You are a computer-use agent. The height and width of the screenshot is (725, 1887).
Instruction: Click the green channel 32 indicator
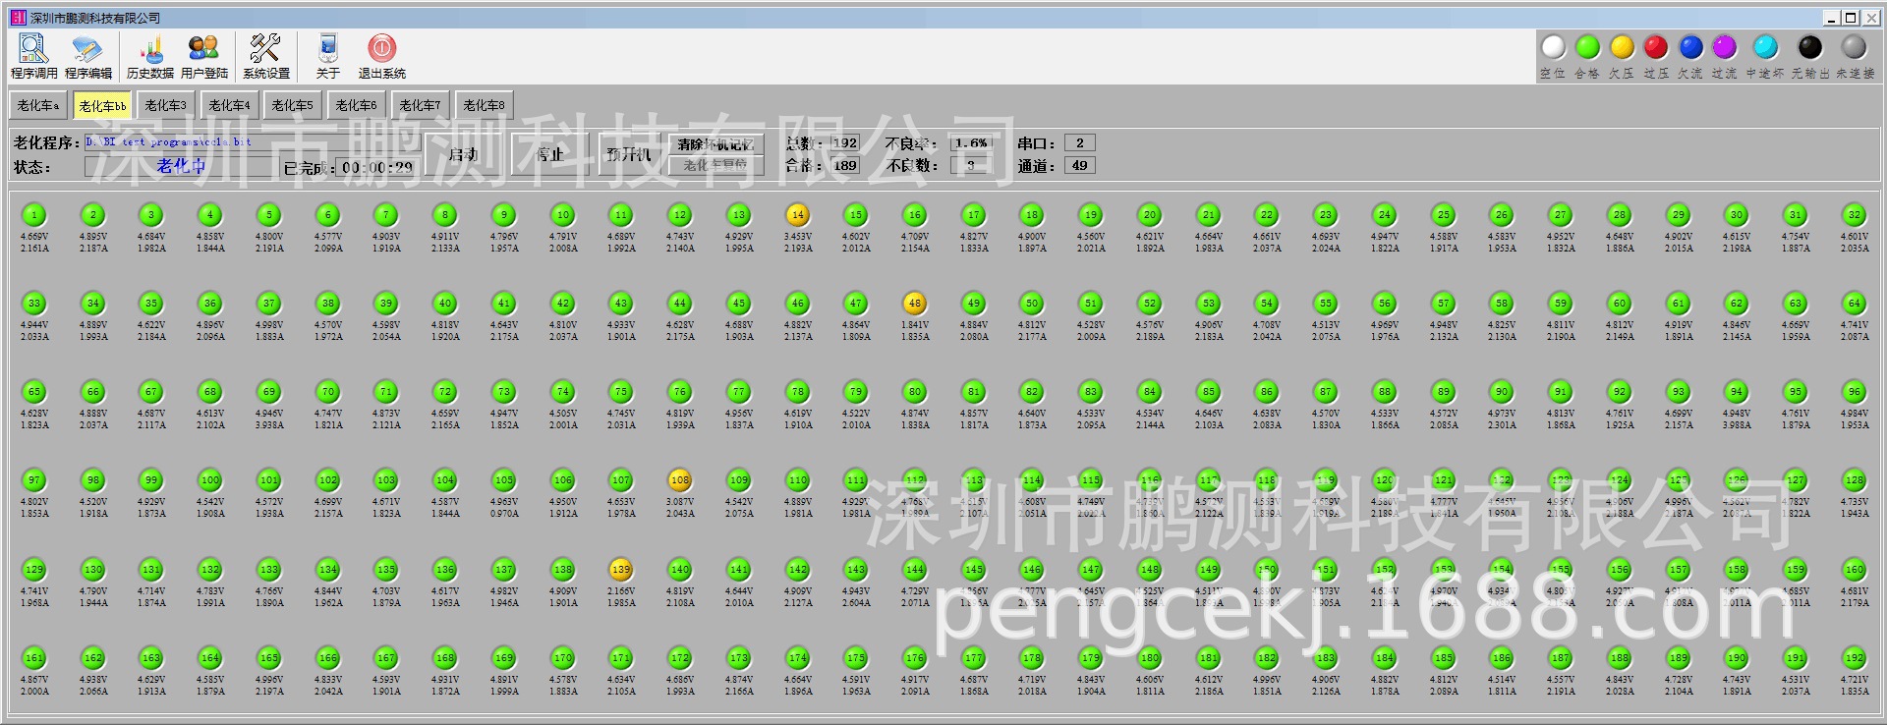pos(1855,214)
